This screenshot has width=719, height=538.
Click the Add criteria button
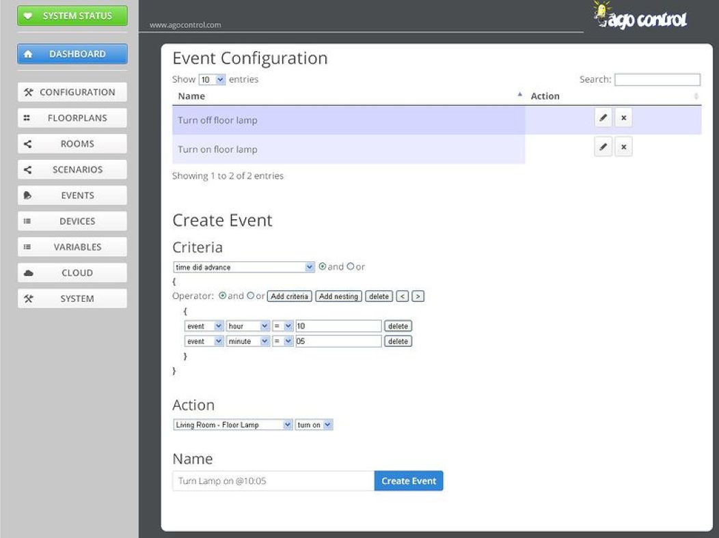click(x=290, y=296)
